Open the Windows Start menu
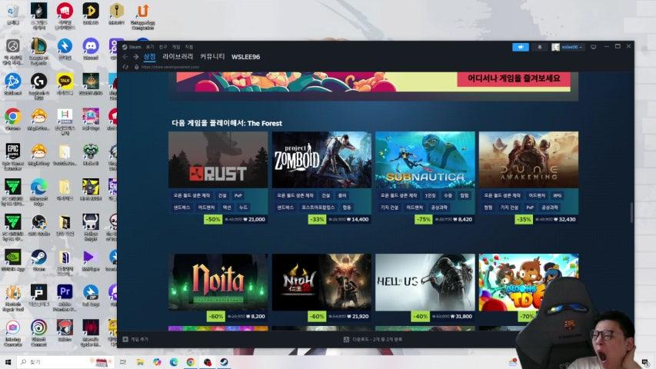 (x=8, y=362)
